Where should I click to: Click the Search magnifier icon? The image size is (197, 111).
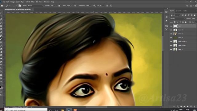pos(187,6)
